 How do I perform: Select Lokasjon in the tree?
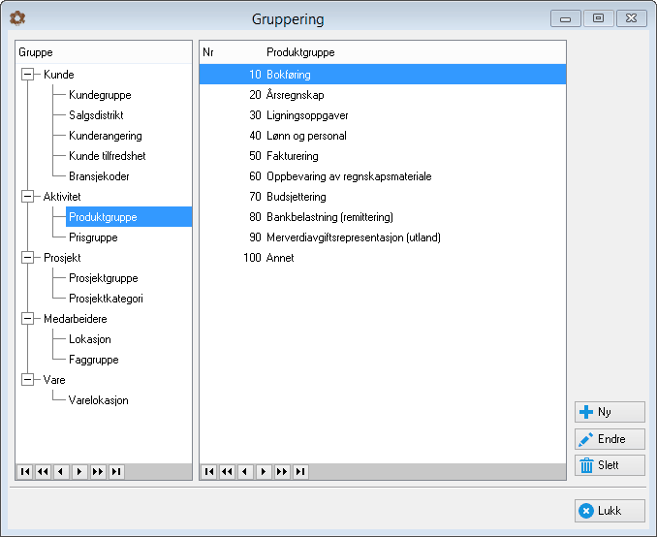tap(90, 338)
